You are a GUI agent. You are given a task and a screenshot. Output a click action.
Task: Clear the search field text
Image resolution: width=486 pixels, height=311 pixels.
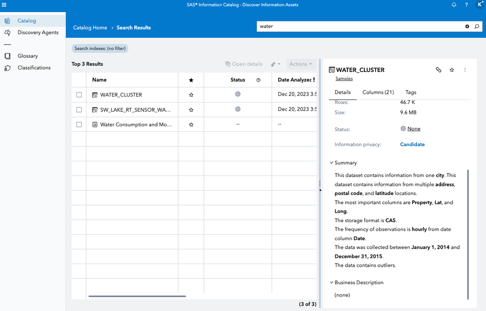pyautogui.click(x=467, y=26)
